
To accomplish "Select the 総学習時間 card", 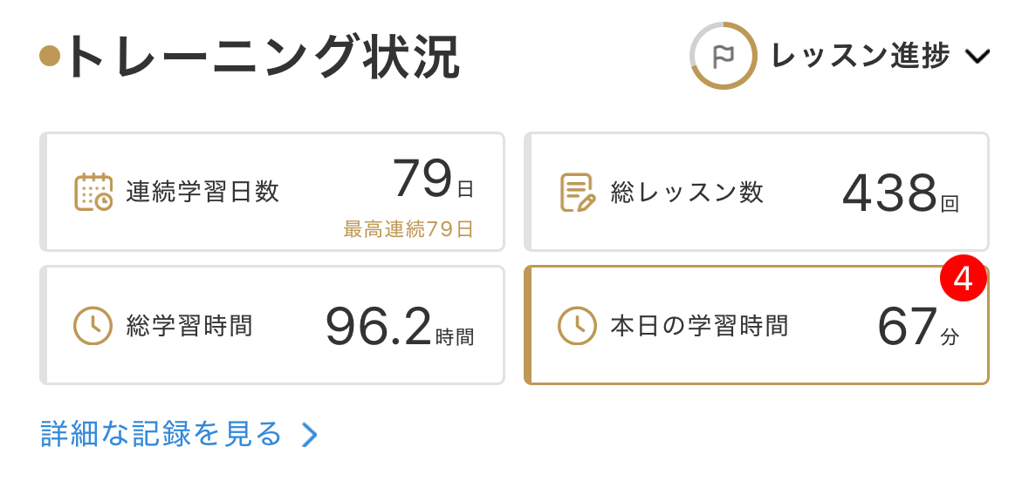I will tap(271, 325).
